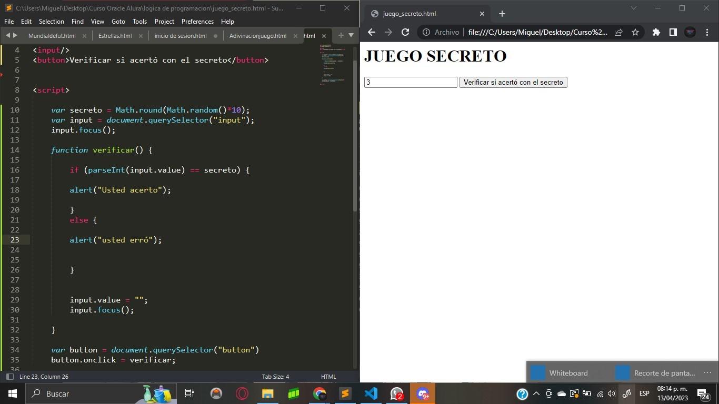Open a new Chrome tab
The image size is (719, 404).
(x=502, y=14)
